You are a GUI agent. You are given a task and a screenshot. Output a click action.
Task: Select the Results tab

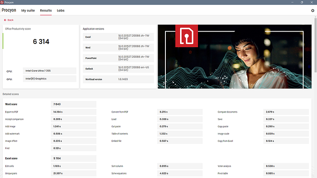click(x=46, y=11)
